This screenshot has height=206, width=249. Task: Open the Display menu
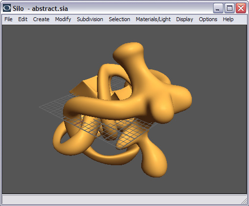click(185, 19)
